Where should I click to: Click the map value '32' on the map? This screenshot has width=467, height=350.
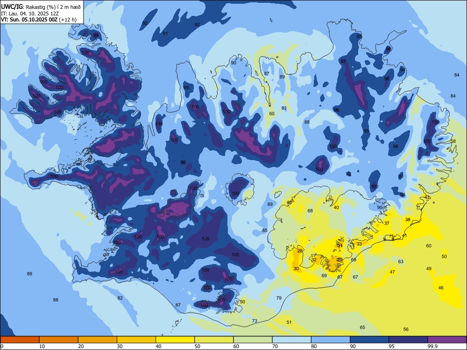(x=314, y=259)
